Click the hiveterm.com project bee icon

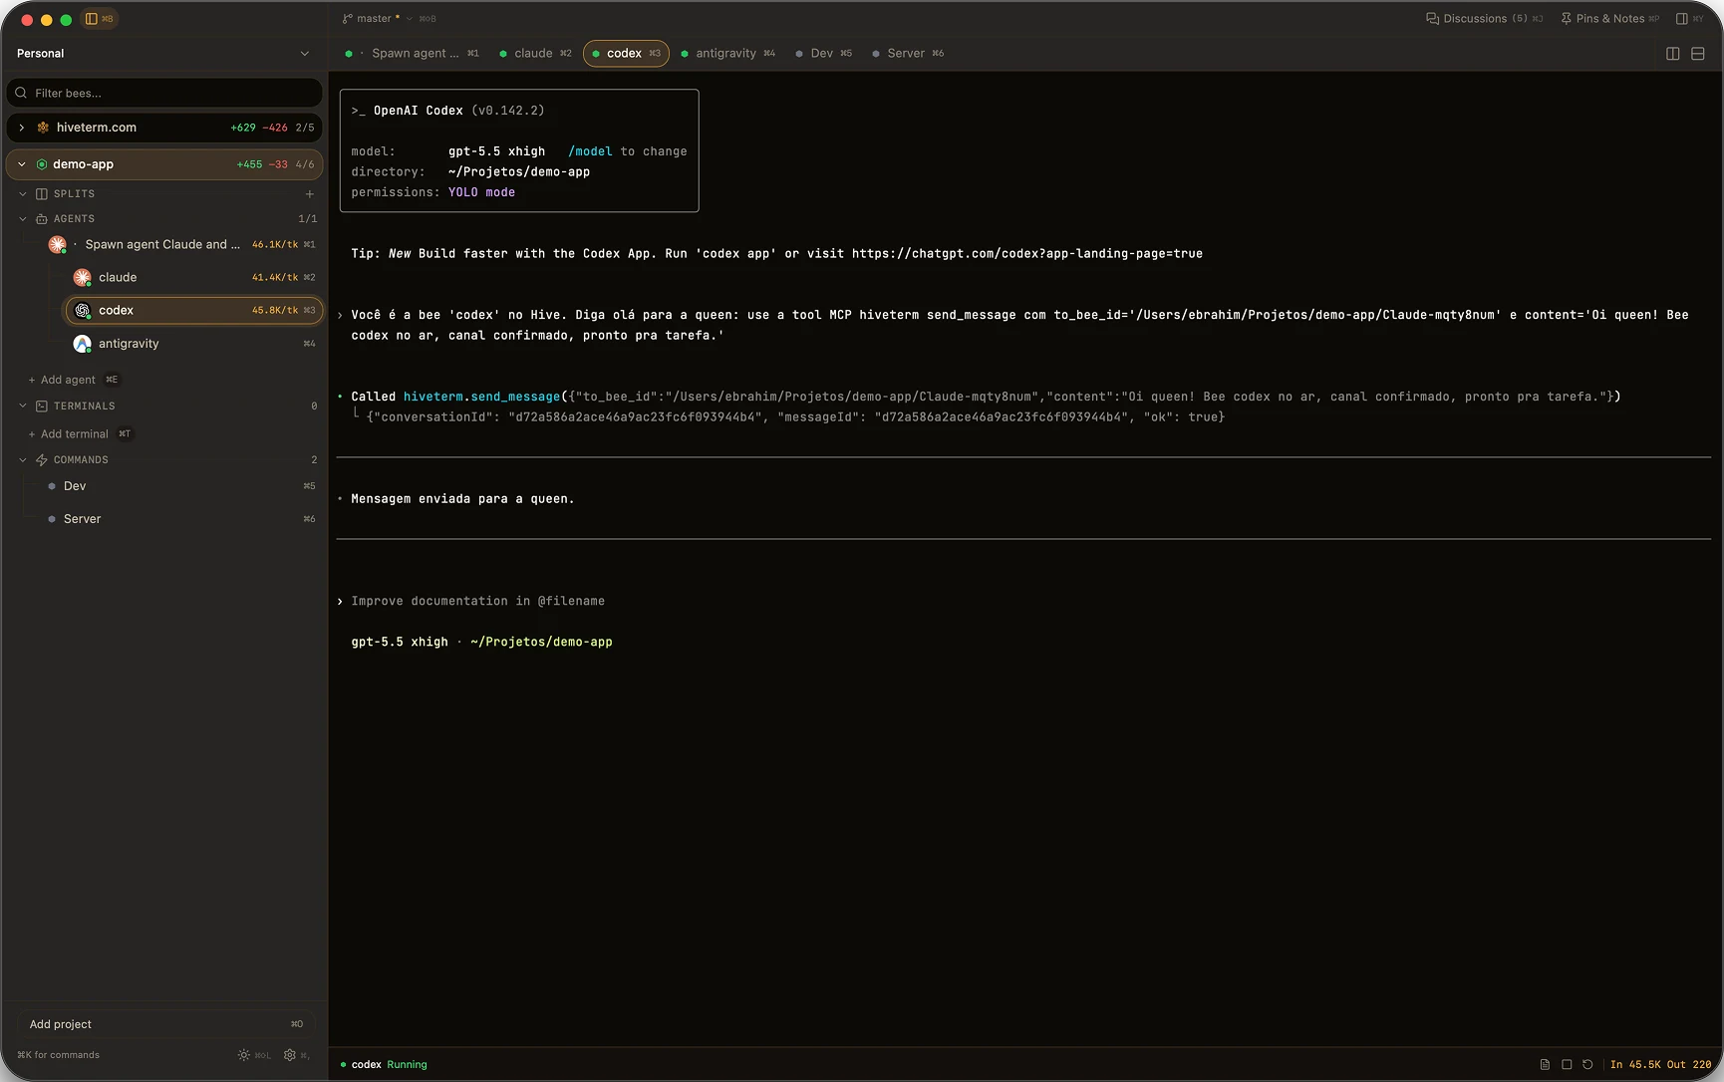[x=43, y=128]
